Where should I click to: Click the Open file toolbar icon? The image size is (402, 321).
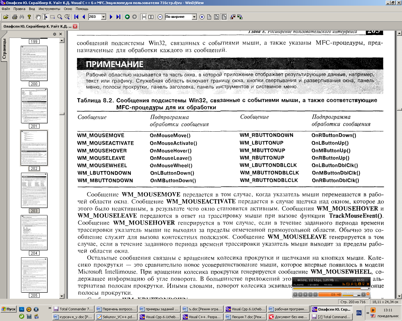[x=6, y=17]
